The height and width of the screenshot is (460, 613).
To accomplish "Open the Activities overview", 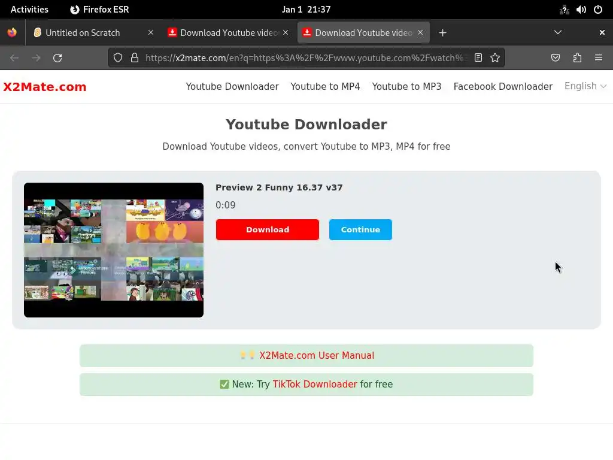I will click(29, 10).
